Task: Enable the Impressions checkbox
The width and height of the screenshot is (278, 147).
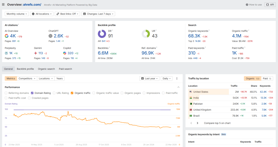Action: pos(144,93)
